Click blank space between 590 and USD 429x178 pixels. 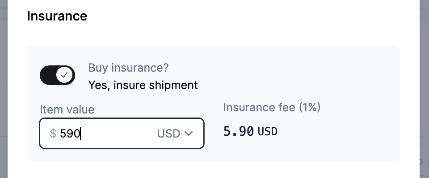(x=118, y=133)
